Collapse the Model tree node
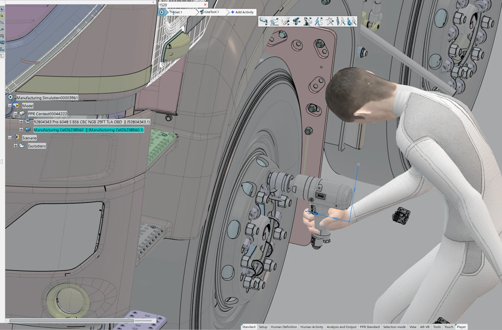Viewport: 502px width, 330px height. (x=9, y=106)
